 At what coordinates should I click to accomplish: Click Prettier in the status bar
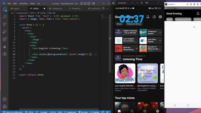tap(95, 112)
